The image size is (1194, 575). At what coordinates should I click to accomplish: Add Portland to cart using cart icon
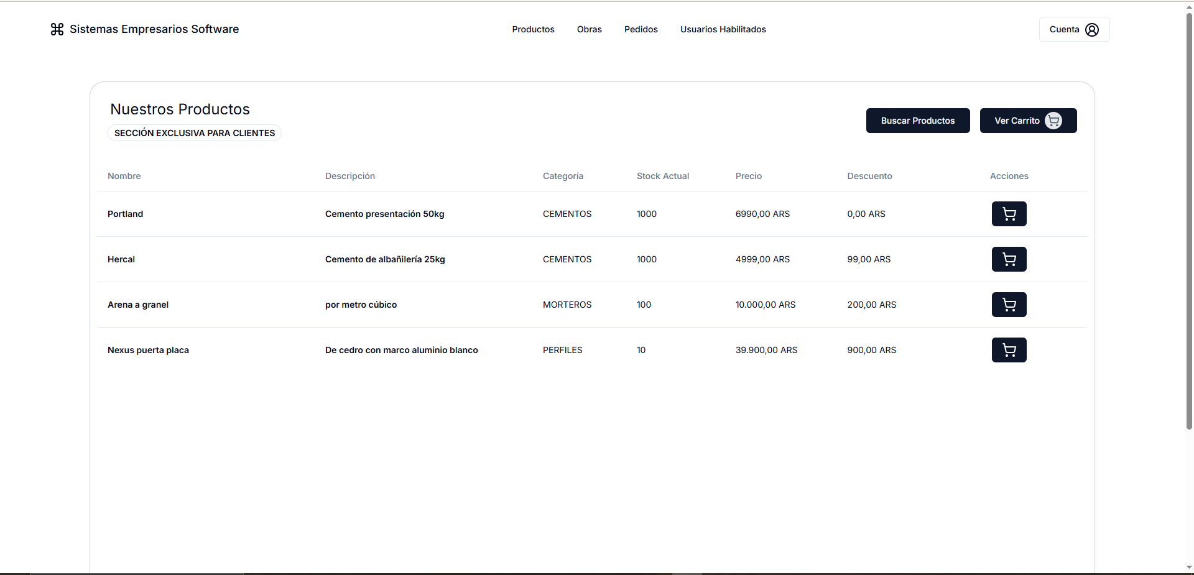1009,214
